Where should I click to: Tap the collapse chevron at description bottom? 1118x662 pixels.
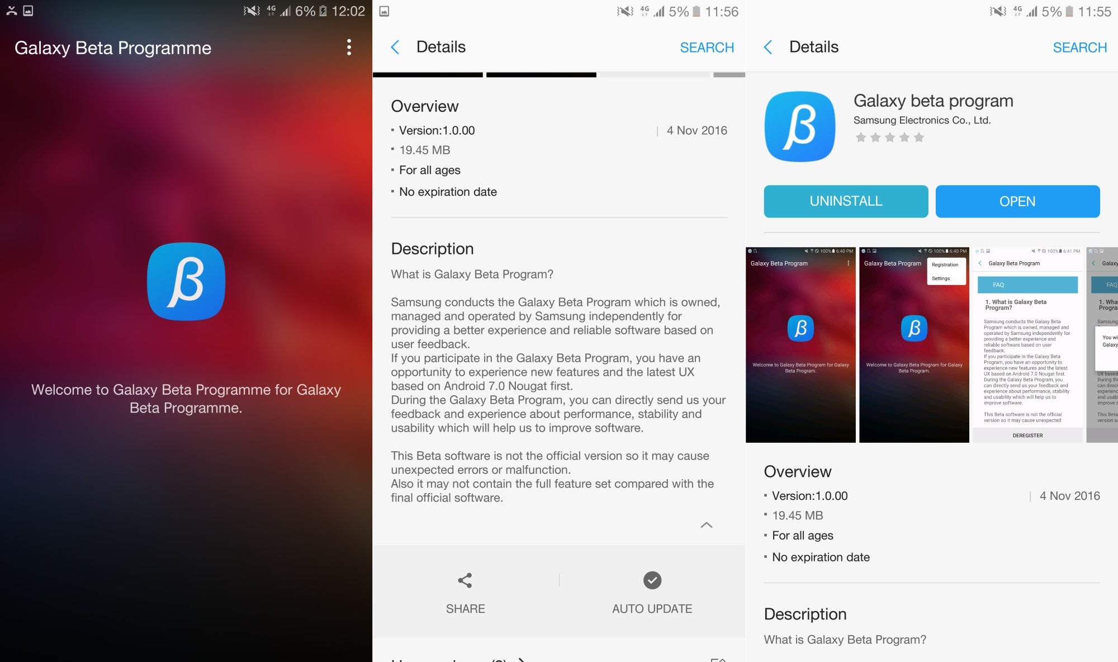click(x=706, y=525)
